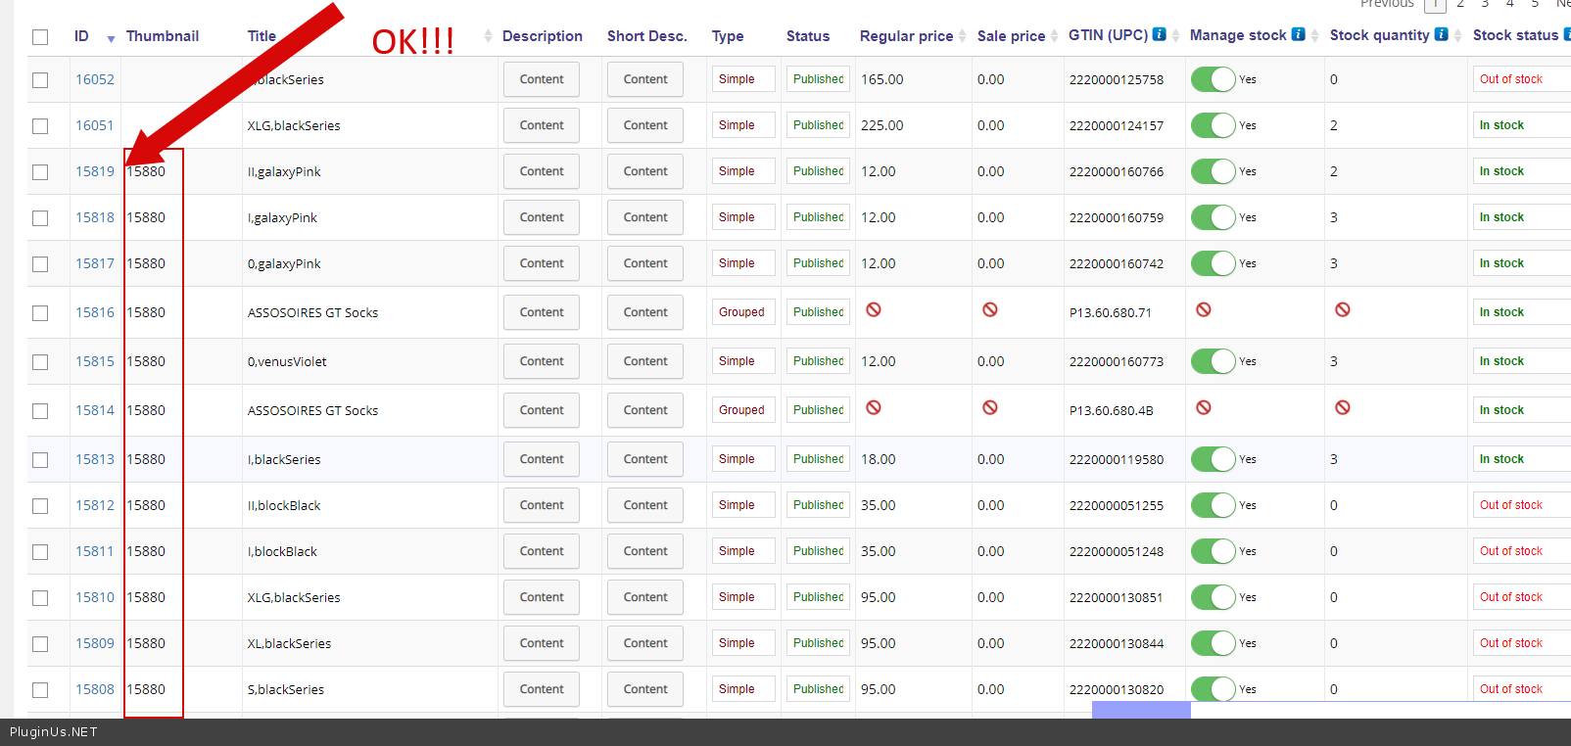Open the Type dropdown for product 16051
The width and height of the screenshot is (1571, 746).
tap(742, 125)
